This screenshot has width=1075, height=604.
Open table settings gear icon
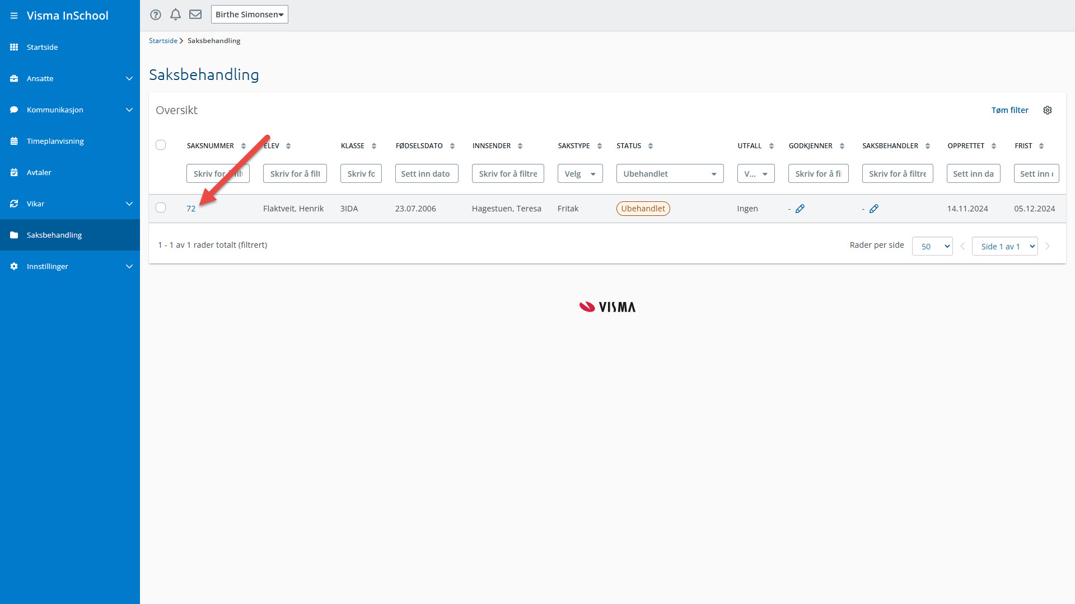coord(1048,110)
